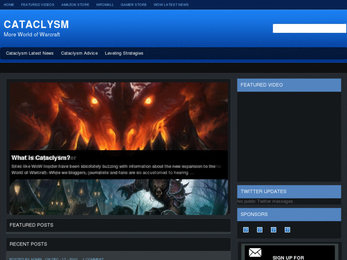
Task: Open the Deathwing fiery dragon slider image
Action: tap(119, 116)
